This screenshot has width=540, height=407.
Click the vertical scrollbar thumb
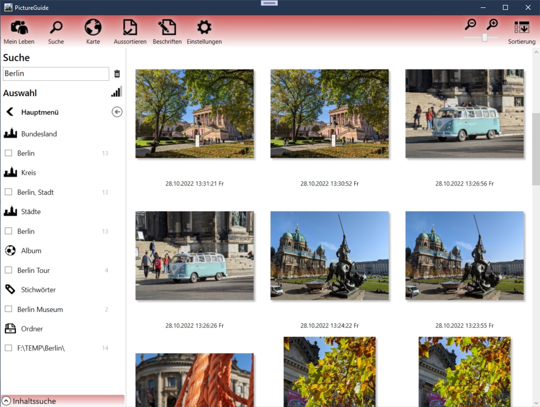point(536,149)
